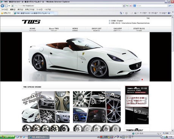Viewport: 174px width, 139px height.
Task: Click the Home icon in command bar
Action: [x=121, y=13]
